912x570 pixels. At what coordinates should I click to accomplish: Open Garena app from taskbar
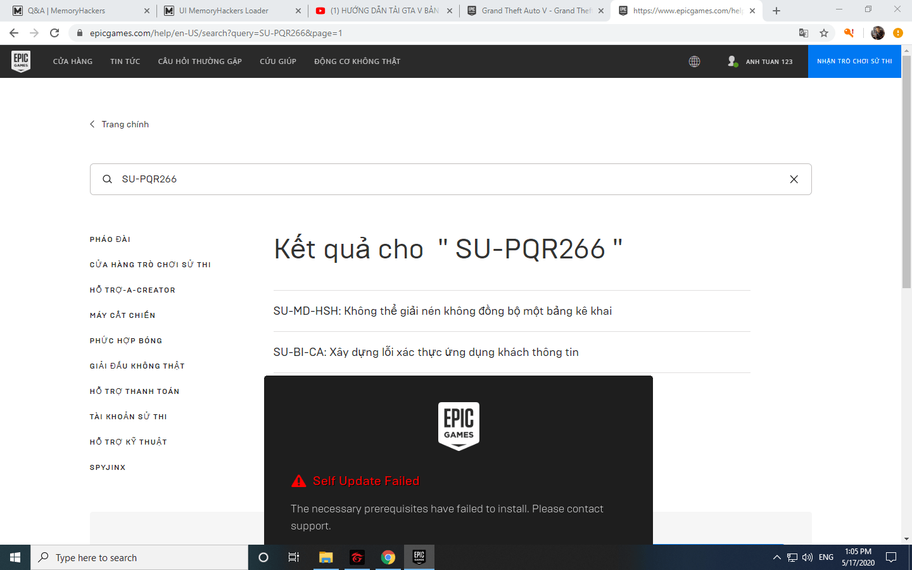(357, 557)
